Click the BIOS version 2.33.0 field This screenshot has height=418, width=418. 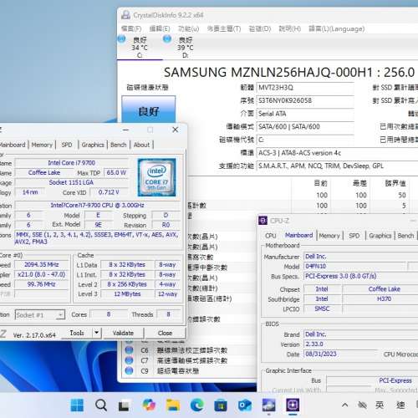pos(361,344)
